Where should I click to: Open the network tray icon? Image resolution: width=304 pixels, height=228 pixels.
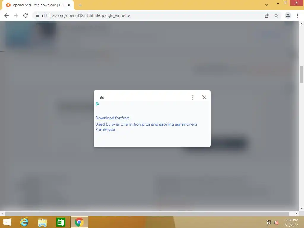(x=269, y=222)
